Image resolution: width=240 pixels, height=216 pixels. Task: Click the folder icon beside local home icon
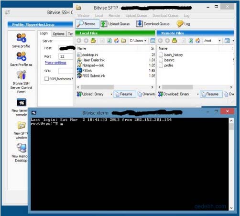pos(123,41)
